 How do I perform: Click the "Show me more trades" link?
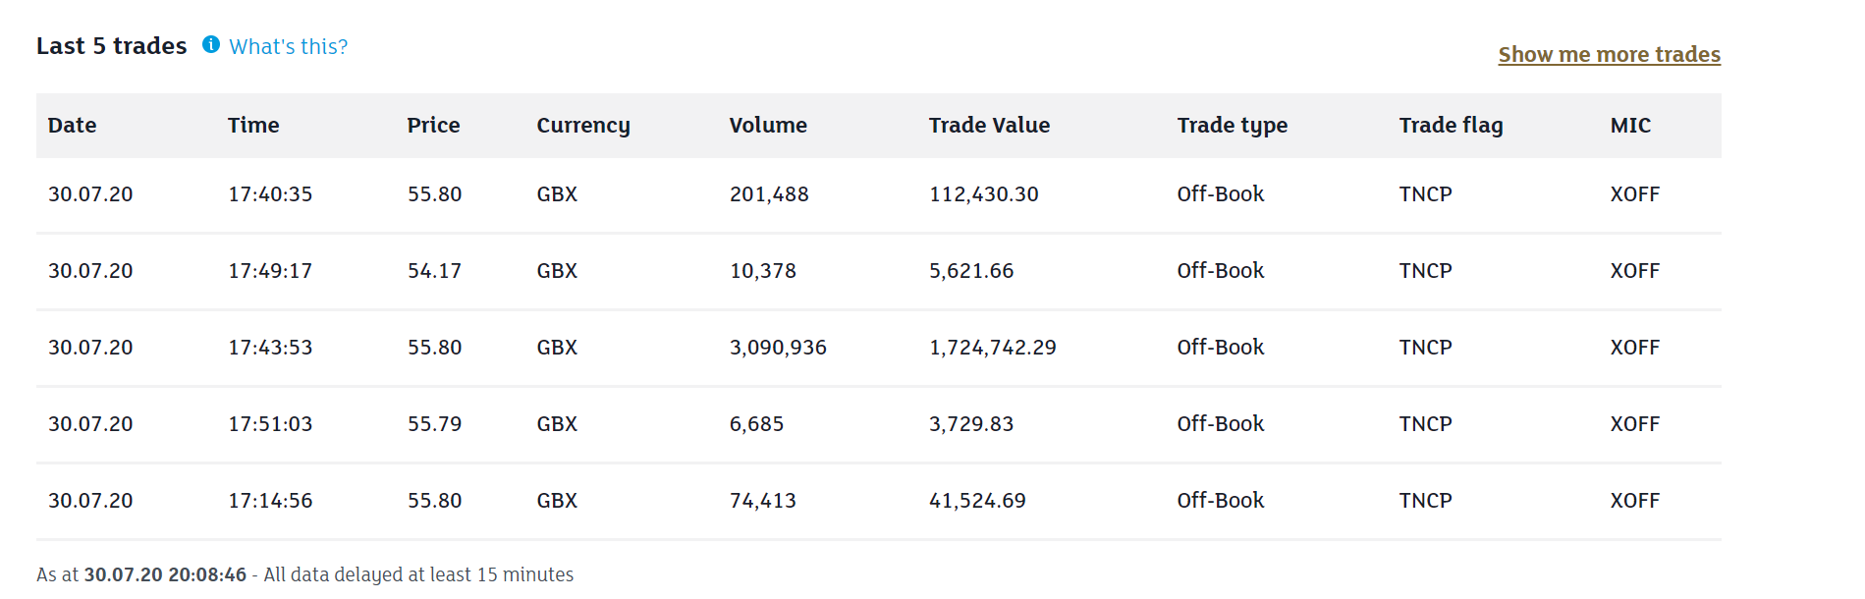point(1609,54)
